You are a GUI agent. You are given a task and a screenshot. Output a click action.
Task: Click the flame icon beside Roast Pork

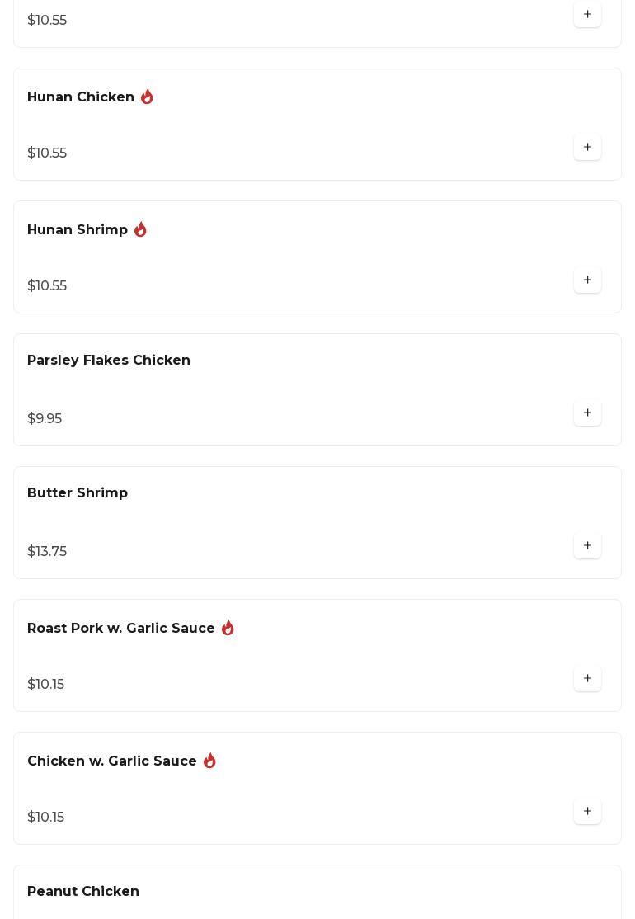tap(228, 628)
